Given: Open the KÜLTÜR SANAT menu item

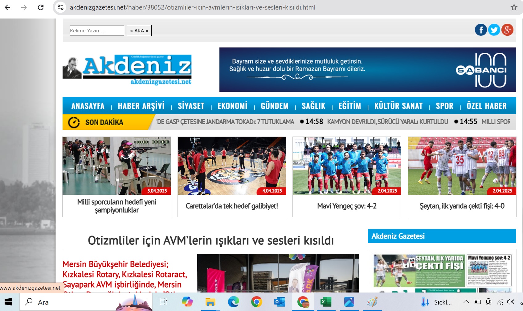Looking at the screenshot, I should tap(398, 106).
